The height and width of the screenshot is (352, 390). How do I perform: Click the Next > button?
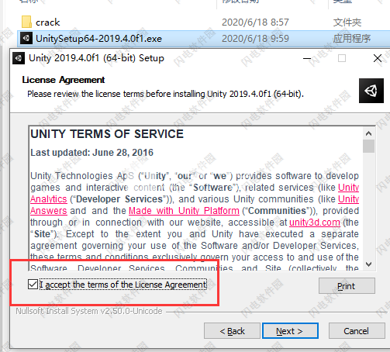(x=290, y=330)
